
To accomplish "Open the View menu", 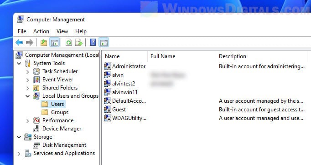I will pyautogui.click(x=62, y=31).
